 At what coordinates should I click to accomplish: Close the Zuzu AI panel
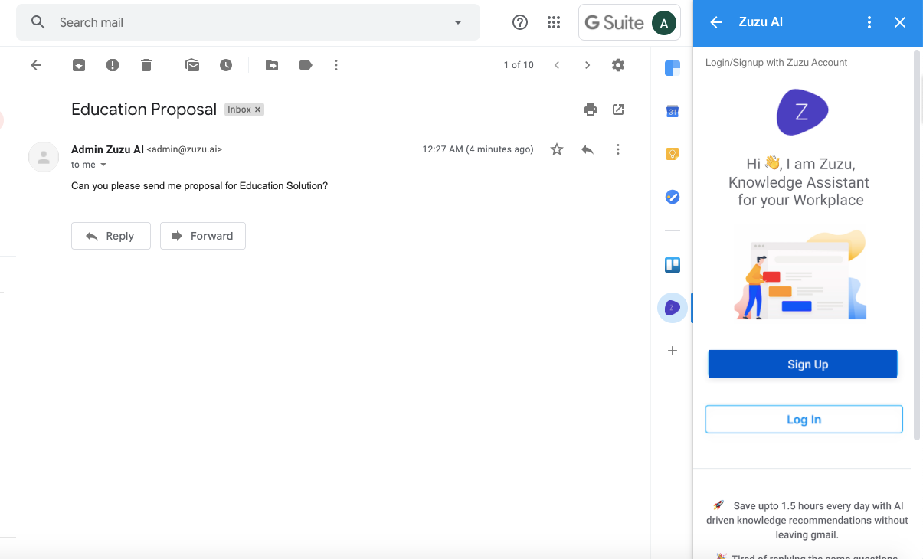[x=900, y=22]
